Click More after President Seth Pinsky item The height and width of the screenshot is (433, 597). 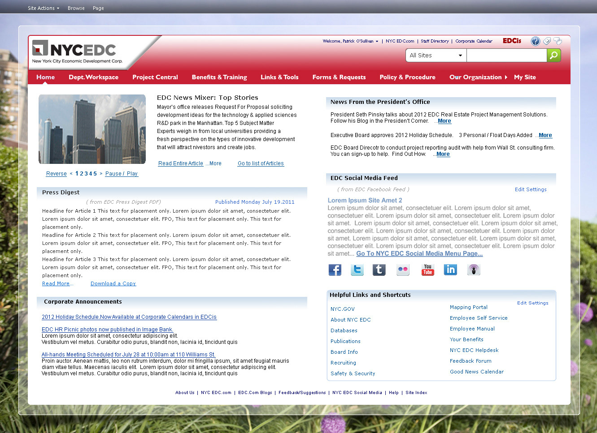[444, 121]
